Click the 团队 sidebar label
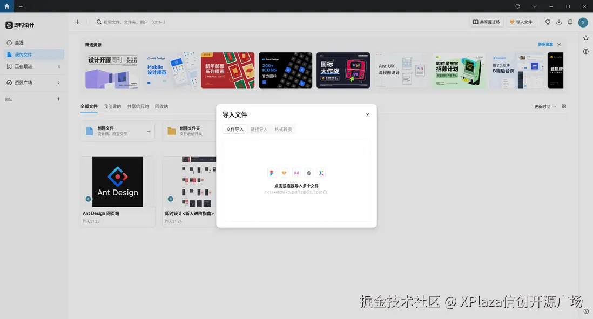 tap(9, 99)
